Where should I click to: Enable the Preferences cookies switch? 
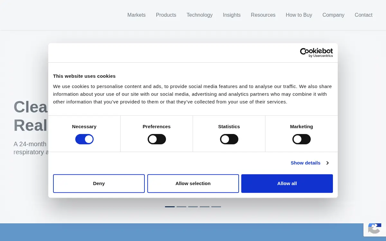[157, 139]
